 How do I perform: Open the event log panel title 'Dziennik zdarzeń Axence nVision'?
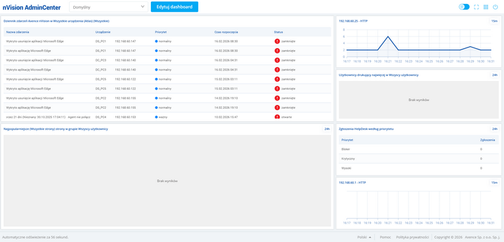point(56,21)
